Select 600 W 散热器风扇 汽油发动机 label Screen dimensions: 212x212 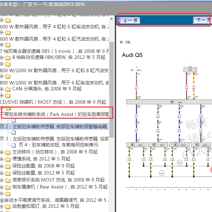tap(54, 39)
